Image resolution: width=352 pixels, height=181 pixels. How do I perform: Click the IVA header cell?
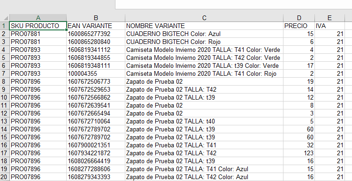[329, 26]
